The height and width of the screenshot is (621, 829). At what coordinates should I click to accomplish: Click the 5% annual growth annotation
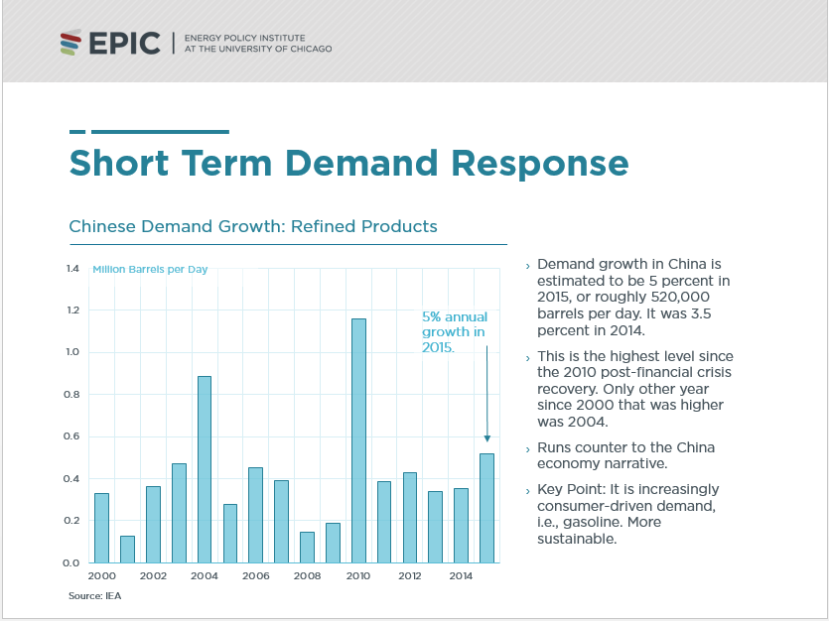454,332
